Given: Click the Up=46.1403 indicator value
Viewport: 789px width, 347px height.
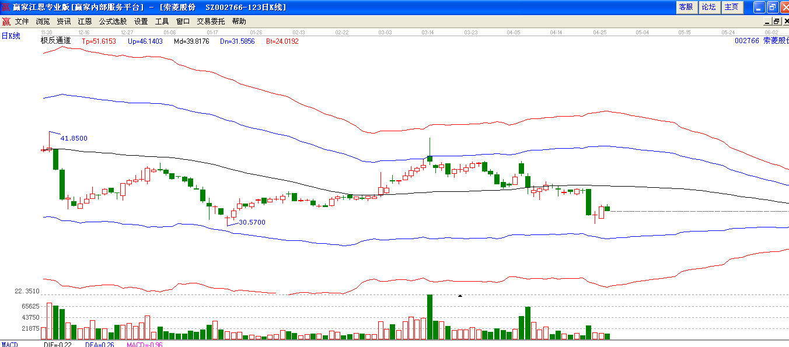Looking at the screenshot, I should [145, 41].
